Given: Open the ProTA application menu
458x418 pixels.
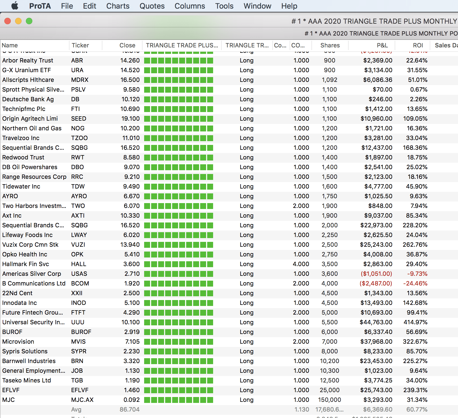Looking at the screenshot, I should coord(40,6).
